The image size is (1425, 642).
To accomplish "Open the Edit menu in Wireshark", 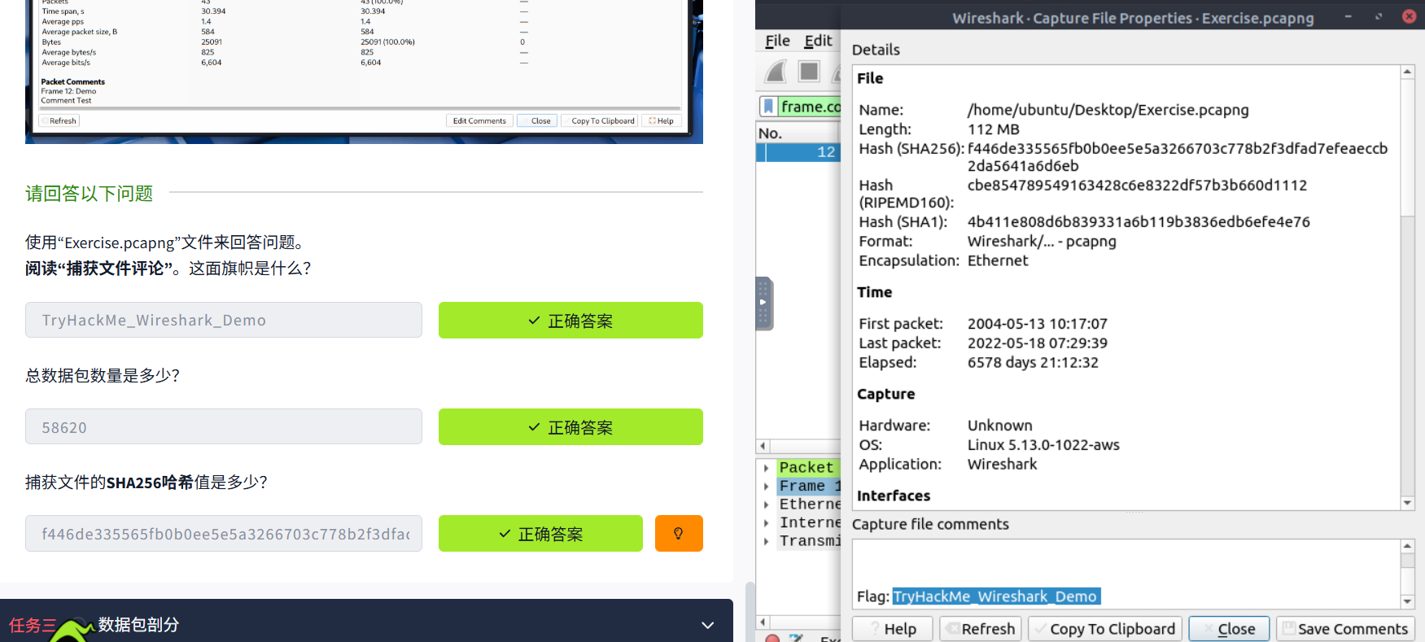I will (x=818, y=41).
